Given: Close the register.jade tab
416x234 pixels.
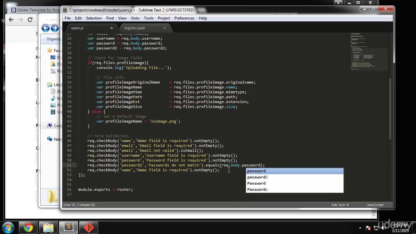Looking at the screenshot, I should [x=164, y=28].
